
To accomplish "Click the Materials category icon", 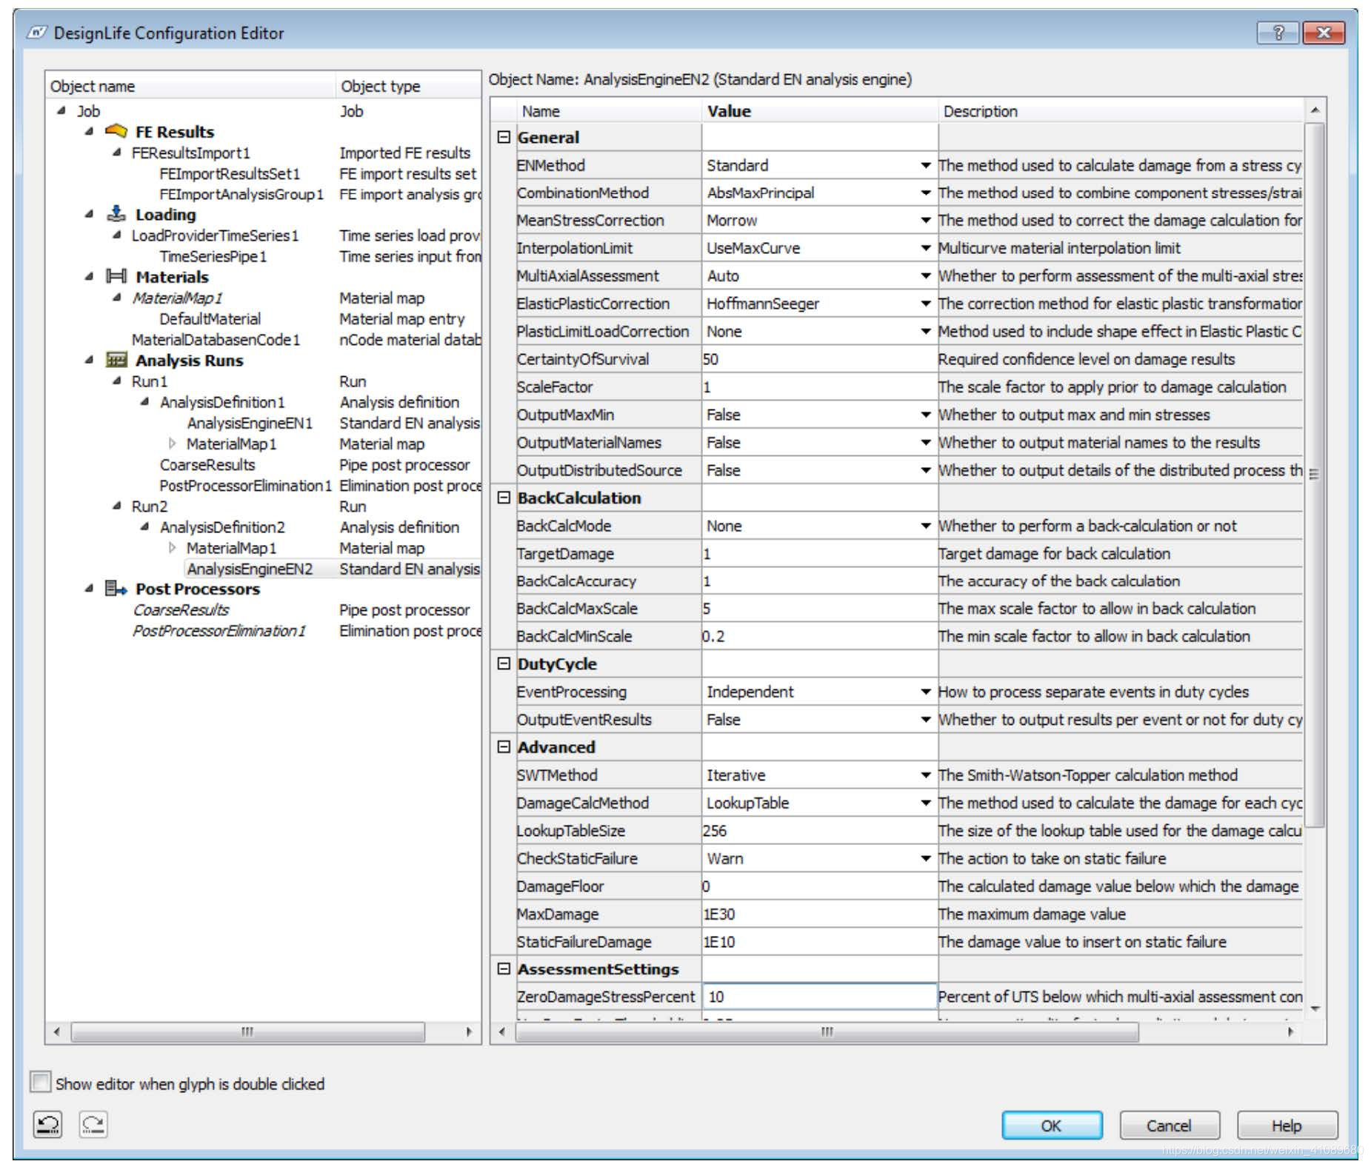I will coord(116,276).
